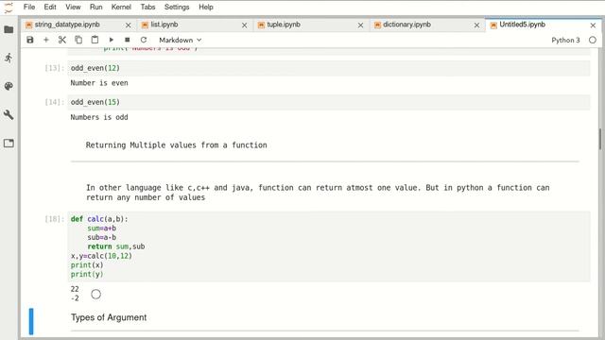Open the Edit menu
This screenshot has width=605, height=340.
coord(50,7)
